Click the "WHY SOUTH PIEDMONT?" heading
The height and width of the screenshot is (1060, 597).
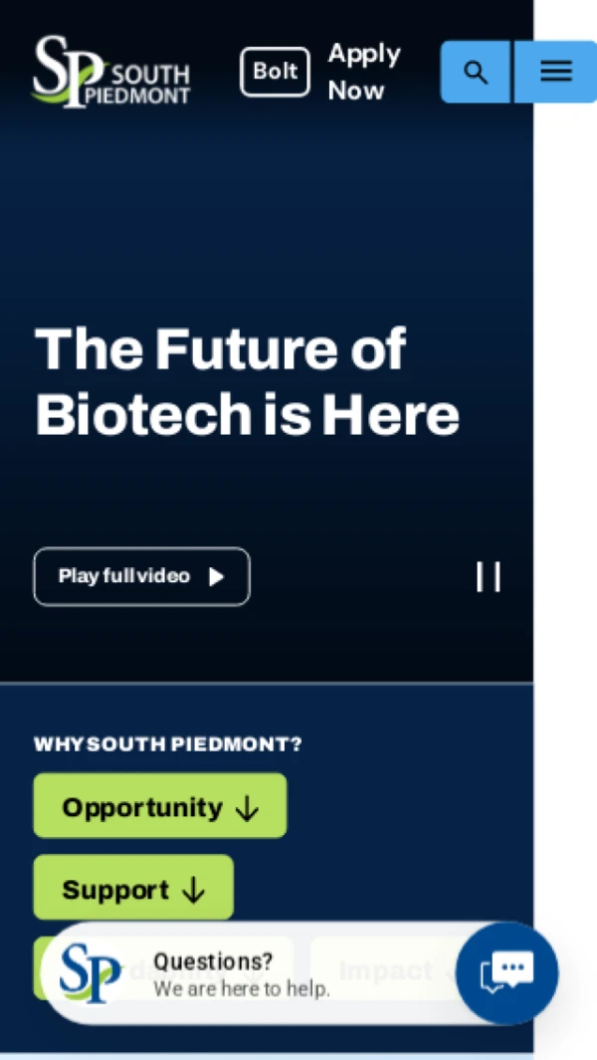tap(168, 744)
